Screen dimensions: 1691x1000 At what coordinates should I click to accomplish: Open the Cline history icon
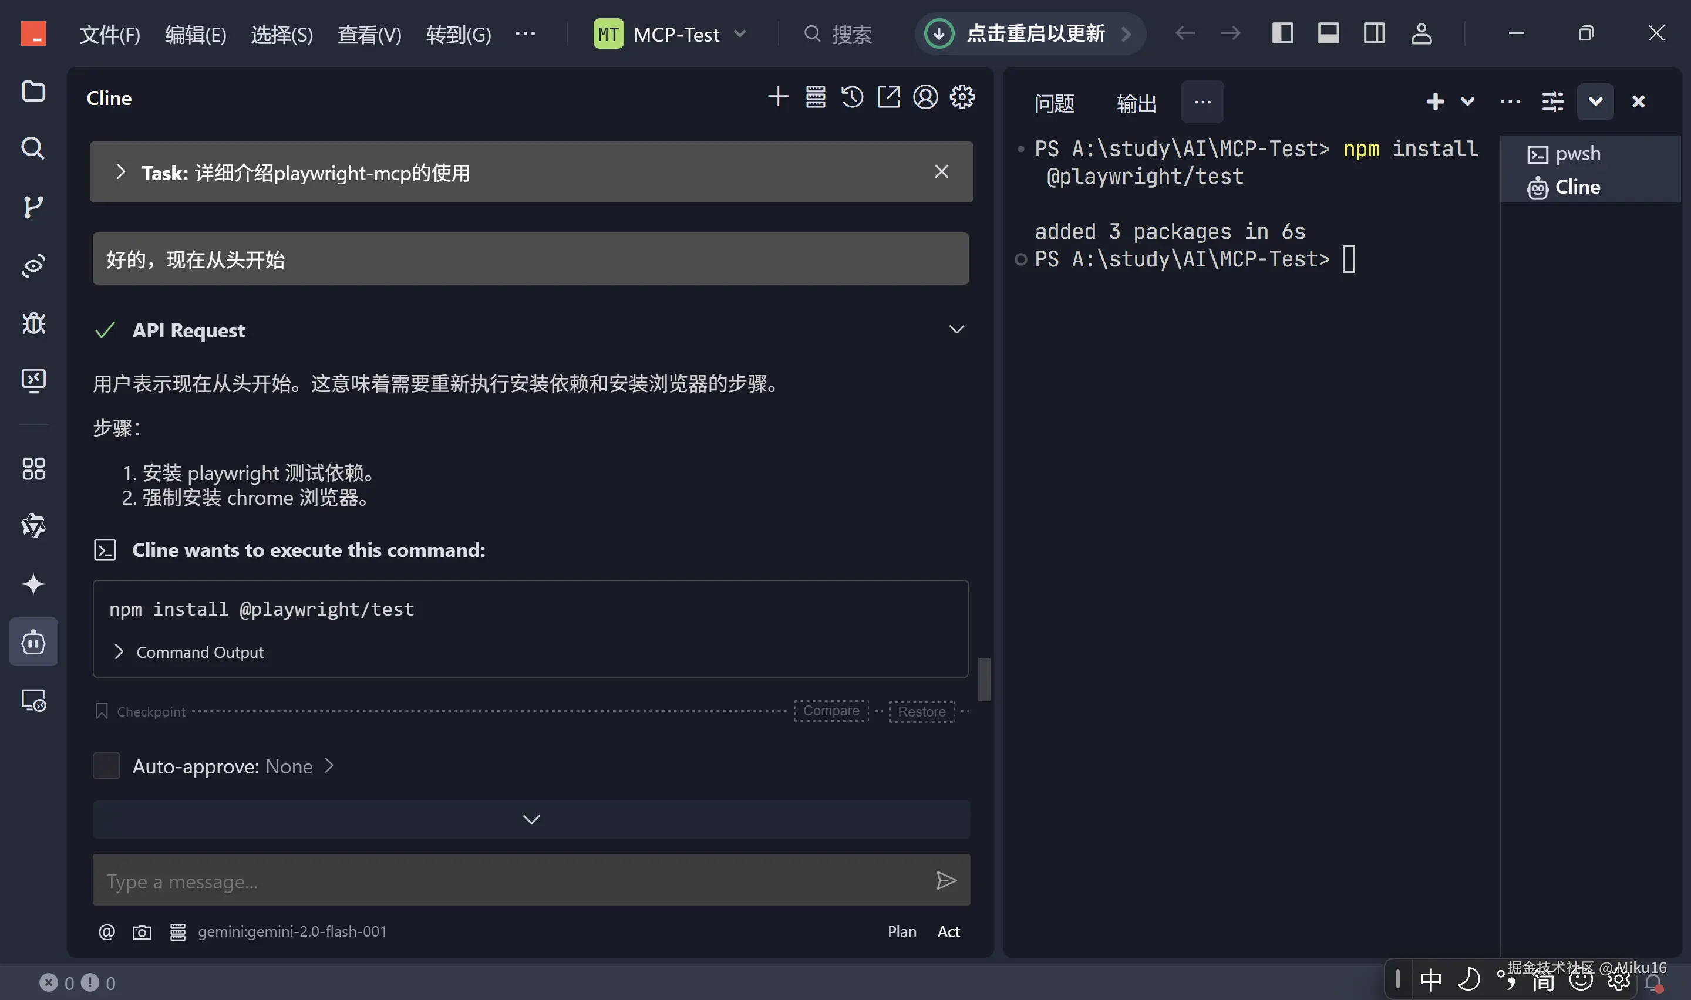852,97
